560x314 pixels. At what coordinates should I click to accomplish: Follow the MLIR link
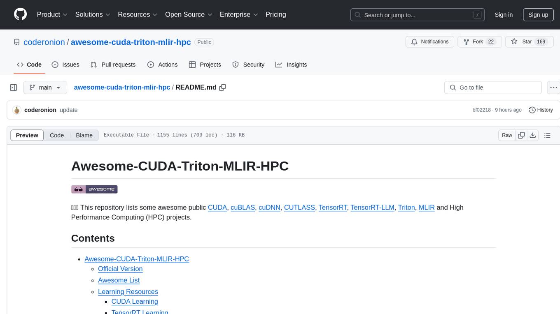(x=427, y=208)
